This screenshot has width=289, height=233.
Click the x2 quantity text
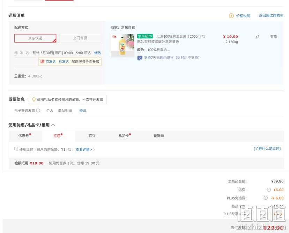coord(257,37)
